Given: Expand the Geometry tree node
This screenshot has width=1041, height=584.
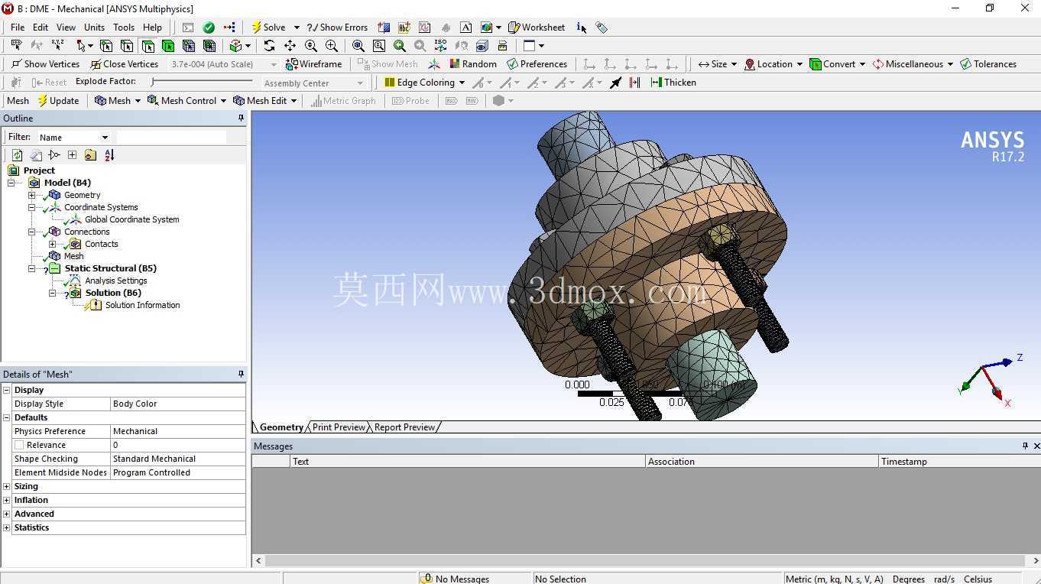Looking at the screenshot, I should [32, 196].
